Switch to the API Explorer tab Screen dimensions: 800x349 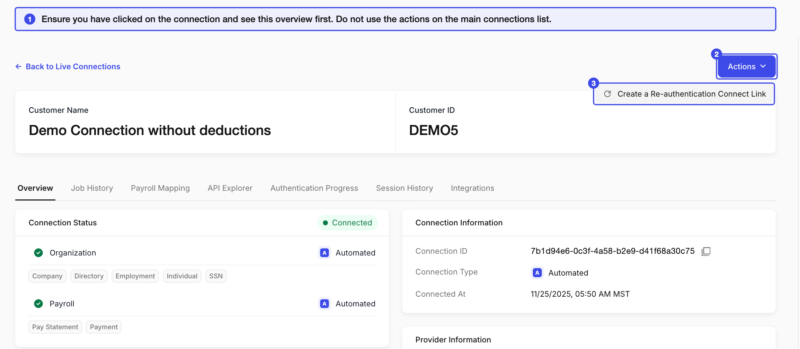click(230, 188)
